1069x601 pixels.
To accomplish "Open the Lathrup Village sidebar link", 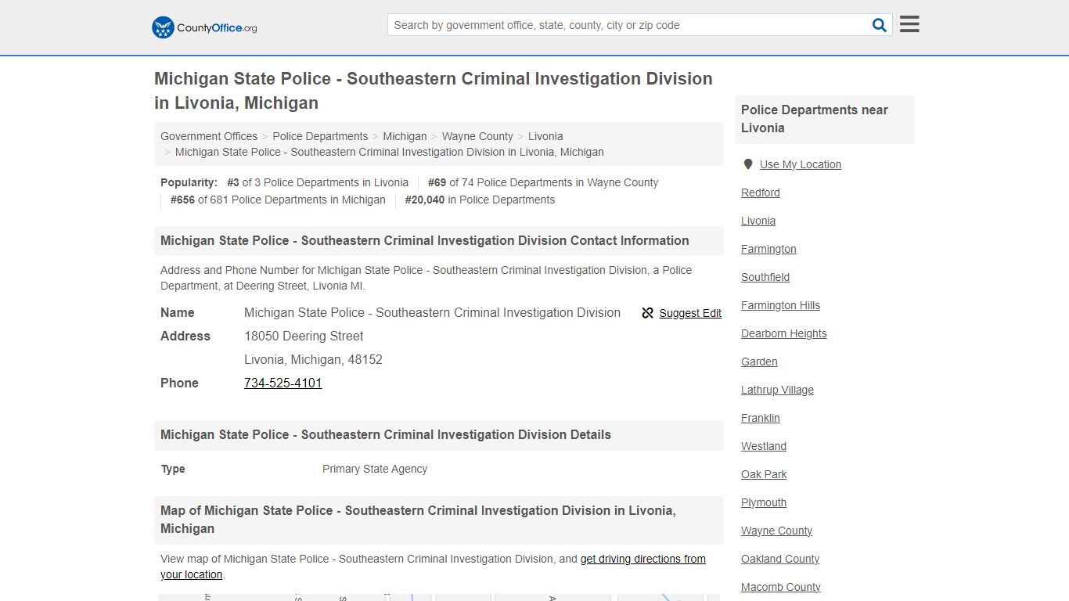I will point(777,390).
